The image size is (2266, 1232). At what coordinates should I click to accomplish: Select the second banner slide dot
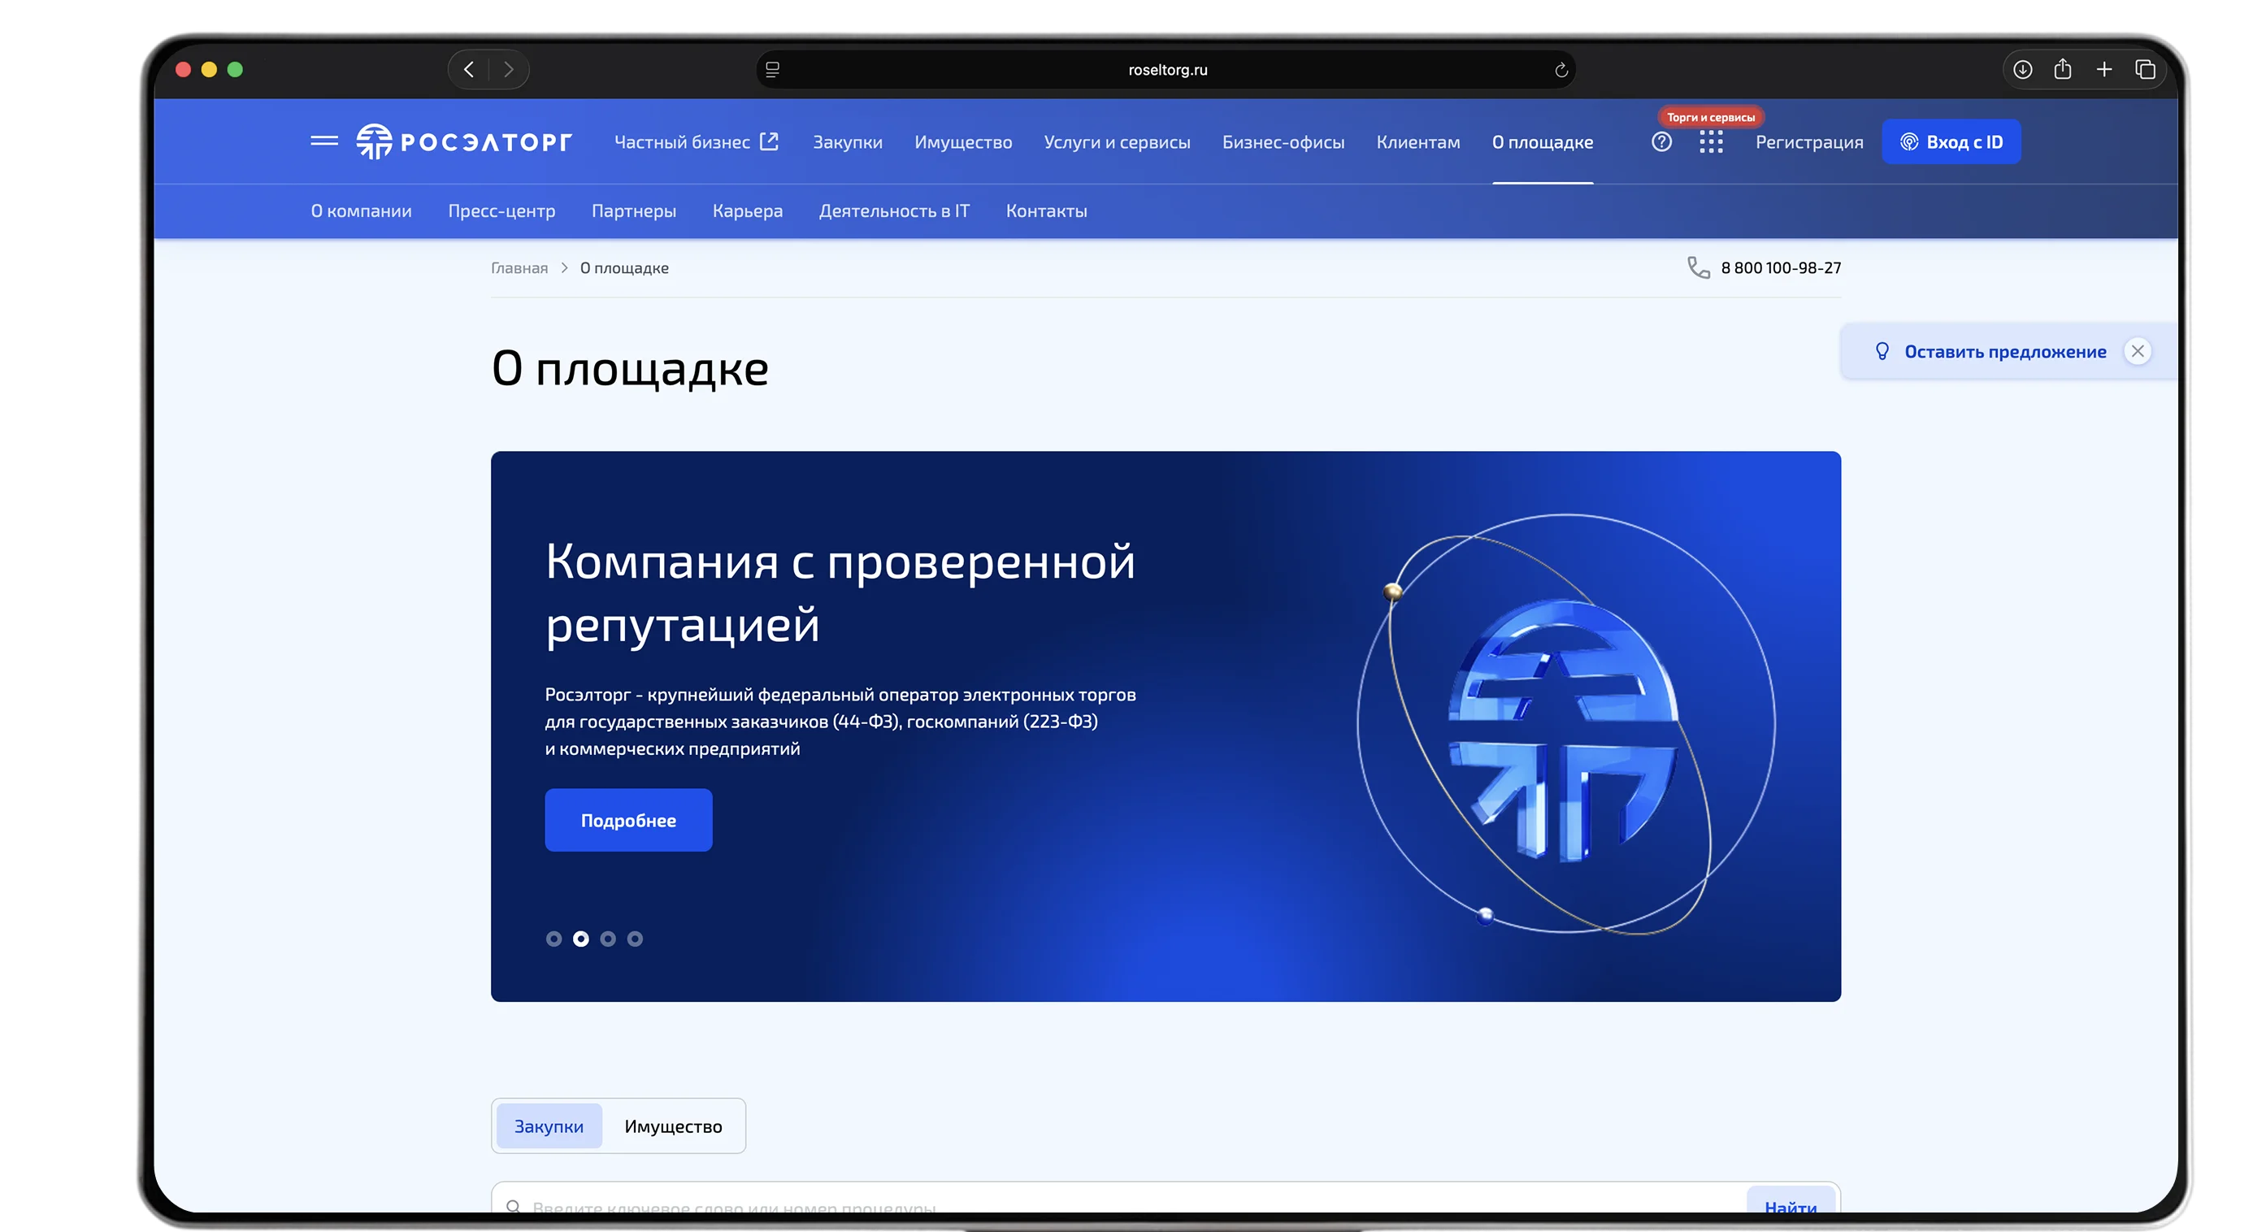(580, 939)
